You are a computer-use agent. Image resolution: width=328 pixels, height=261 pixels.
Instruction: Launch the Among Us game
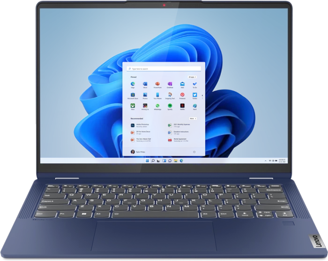(145, 106)
